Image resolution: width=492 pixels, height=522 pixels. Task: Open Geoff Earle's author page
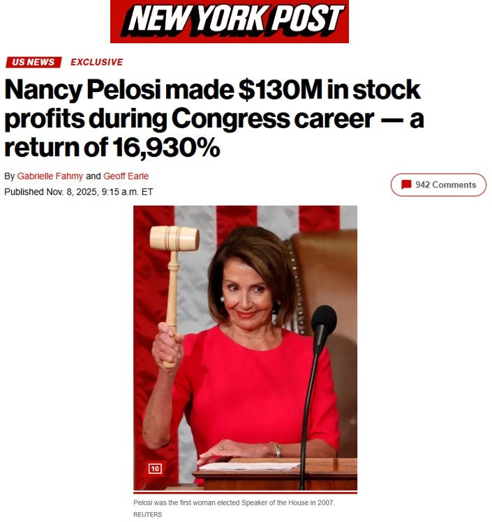point(126,176)
